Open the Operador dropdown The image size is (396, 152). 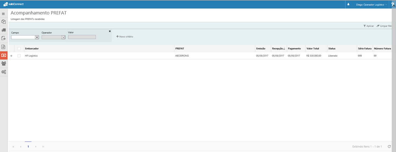click(54, 37)
